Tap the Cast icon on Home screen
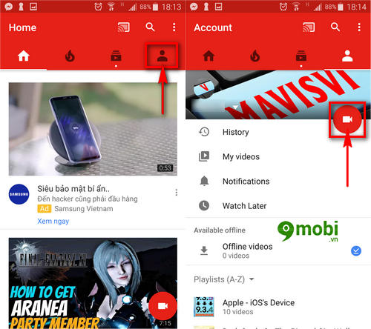Image resolution: width=371 pixels, height=329 pixels. point(124,27)
